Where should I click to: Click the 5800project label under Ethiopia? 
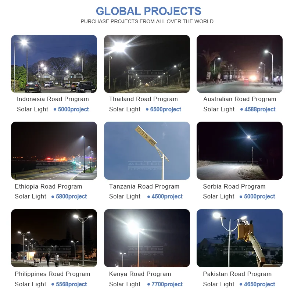[71, 197]
